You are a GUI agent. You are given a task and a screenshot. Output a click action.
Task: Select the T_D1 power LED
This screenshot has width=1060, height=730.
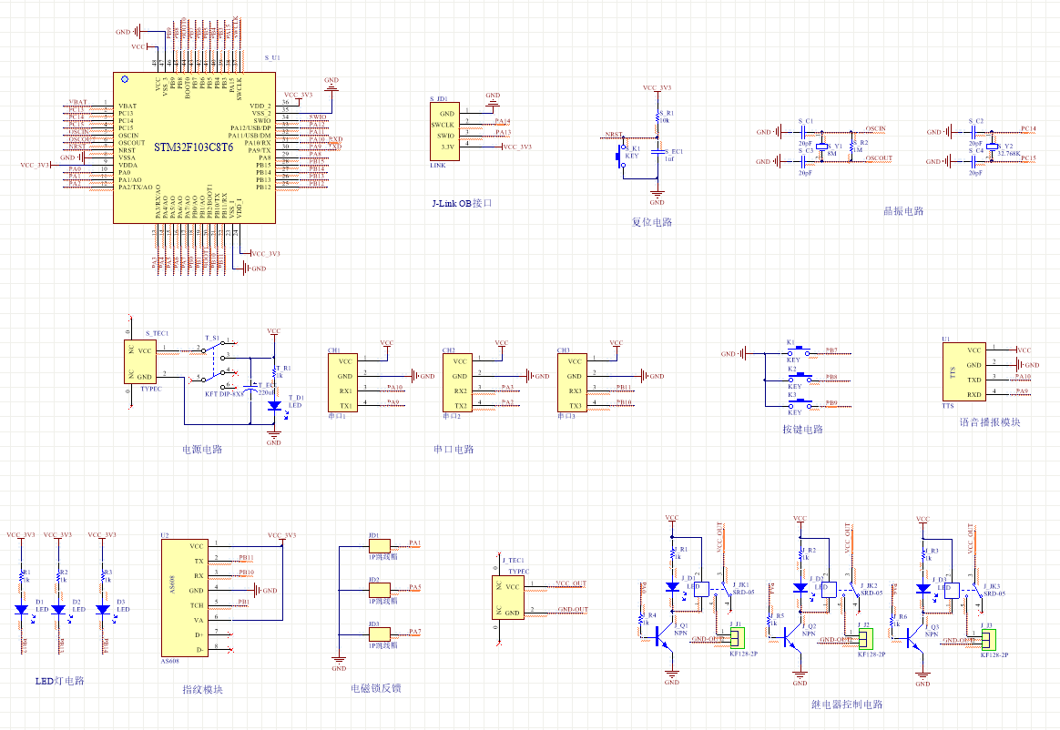[x=274, y=406]
